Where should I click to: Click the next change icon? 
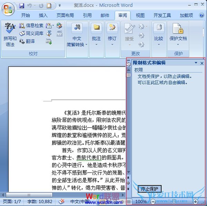pyautogui.click(x=141, y=45)
